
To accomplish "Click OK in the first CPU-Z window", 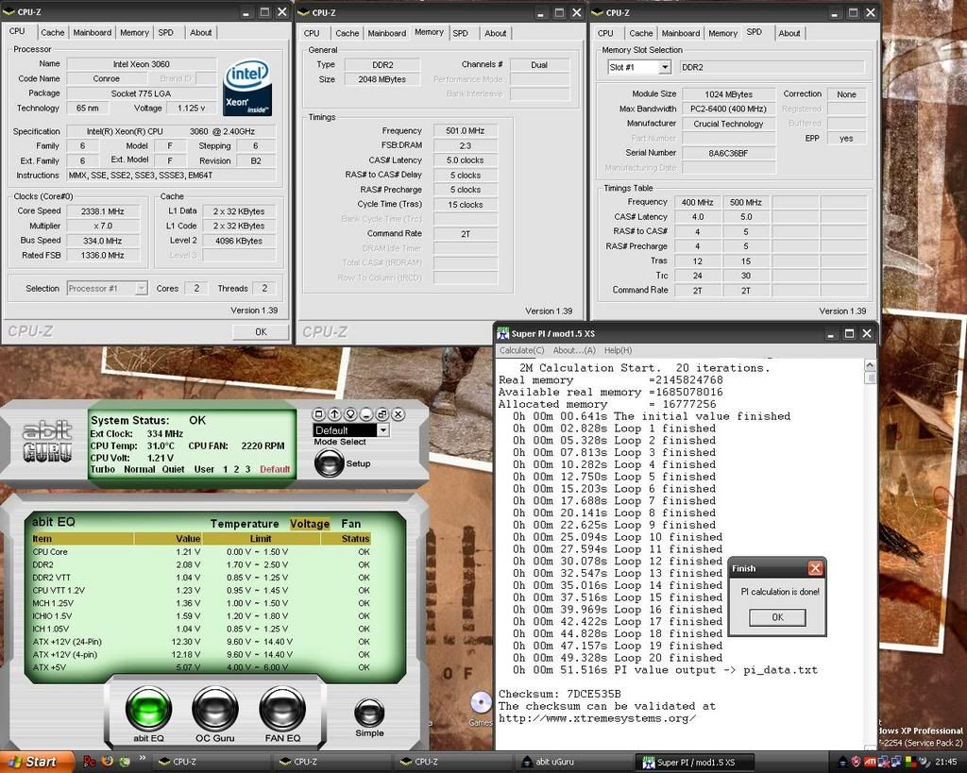I will click(x=261, y=331).
